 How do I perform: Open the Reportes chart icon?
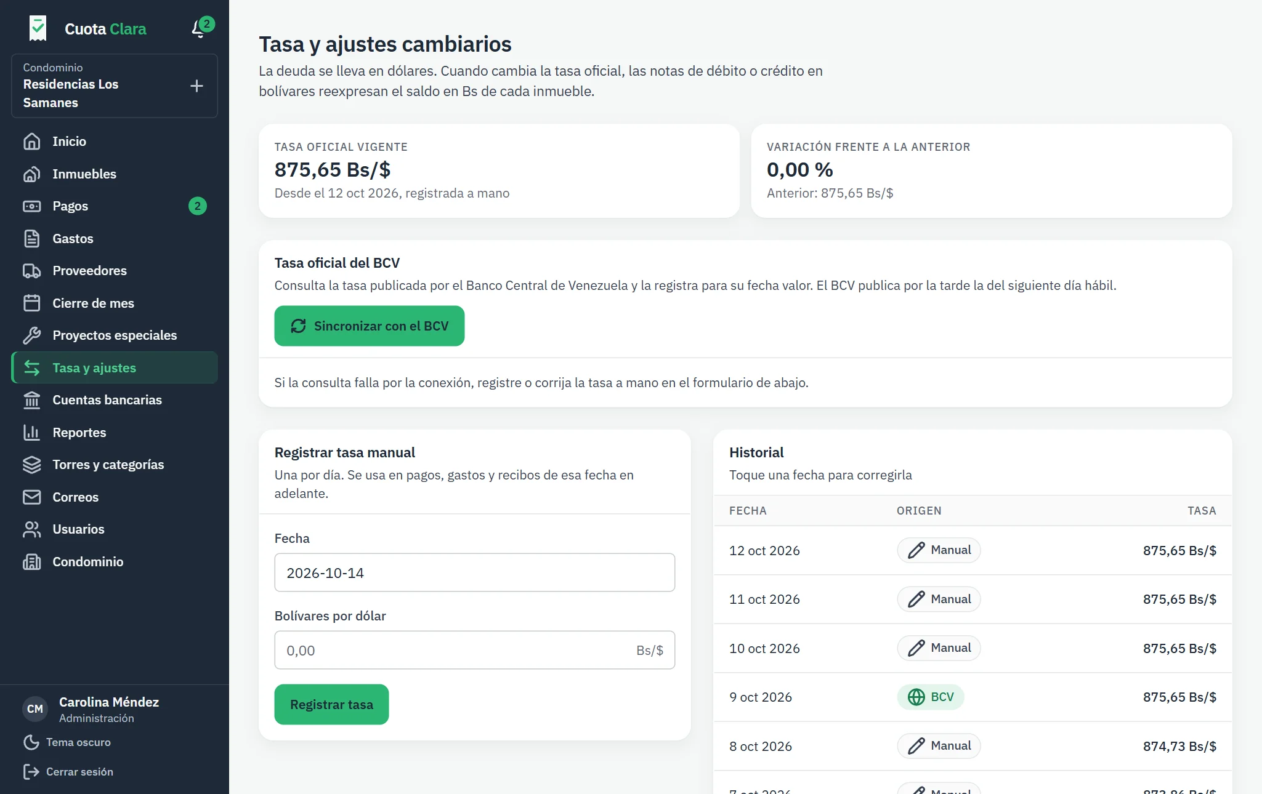click(32, 433)
